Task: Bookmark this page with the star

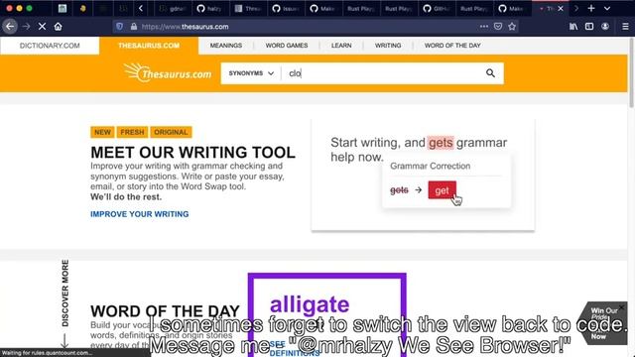Action: tap(512, 27)
